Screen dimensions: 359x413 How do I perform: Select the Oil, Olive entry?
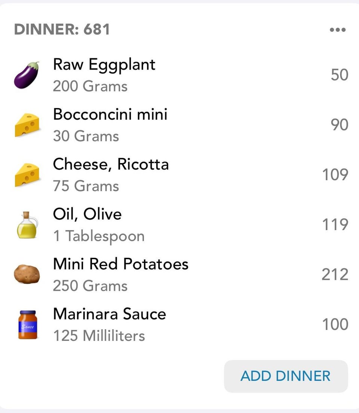click(179, 225)
